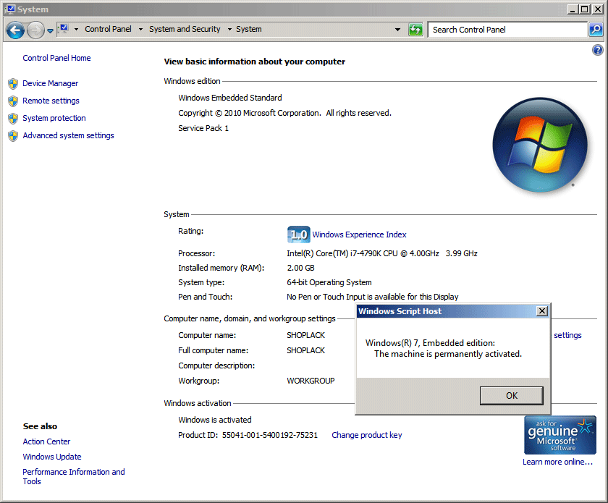Expand the address bar history dropdown
The width and height of the screenshot is (608, 503).
click(397, 30)
